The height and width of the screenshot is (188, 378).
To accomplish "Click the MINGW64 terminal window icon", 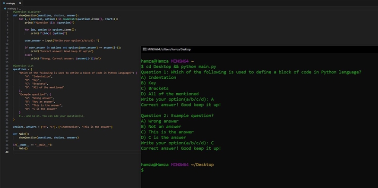I will point(145,49).
